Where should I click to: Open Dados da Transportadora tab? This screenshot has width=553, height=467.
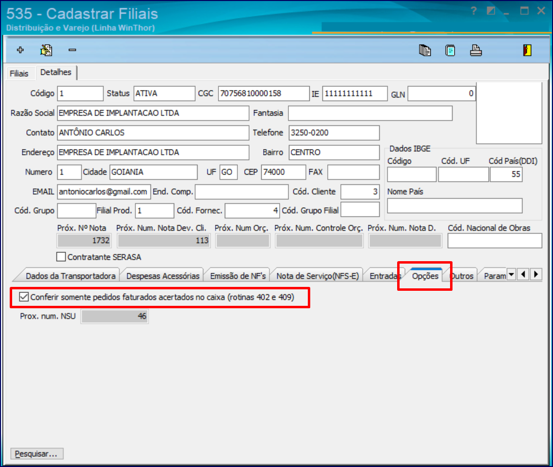pyautogui.click(x=70, y=276)
